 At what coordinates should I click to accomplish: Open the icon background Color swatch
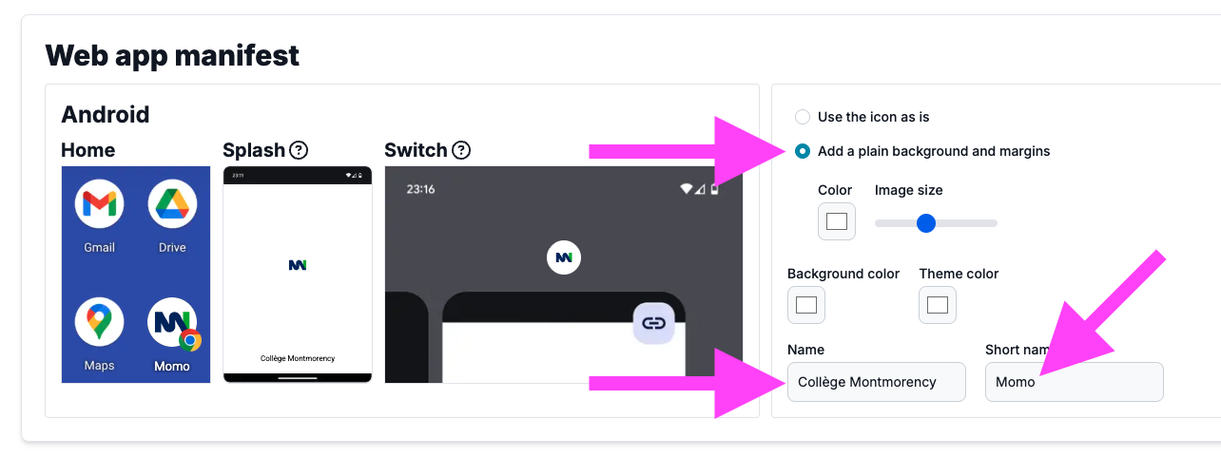(x=837, y=221)
